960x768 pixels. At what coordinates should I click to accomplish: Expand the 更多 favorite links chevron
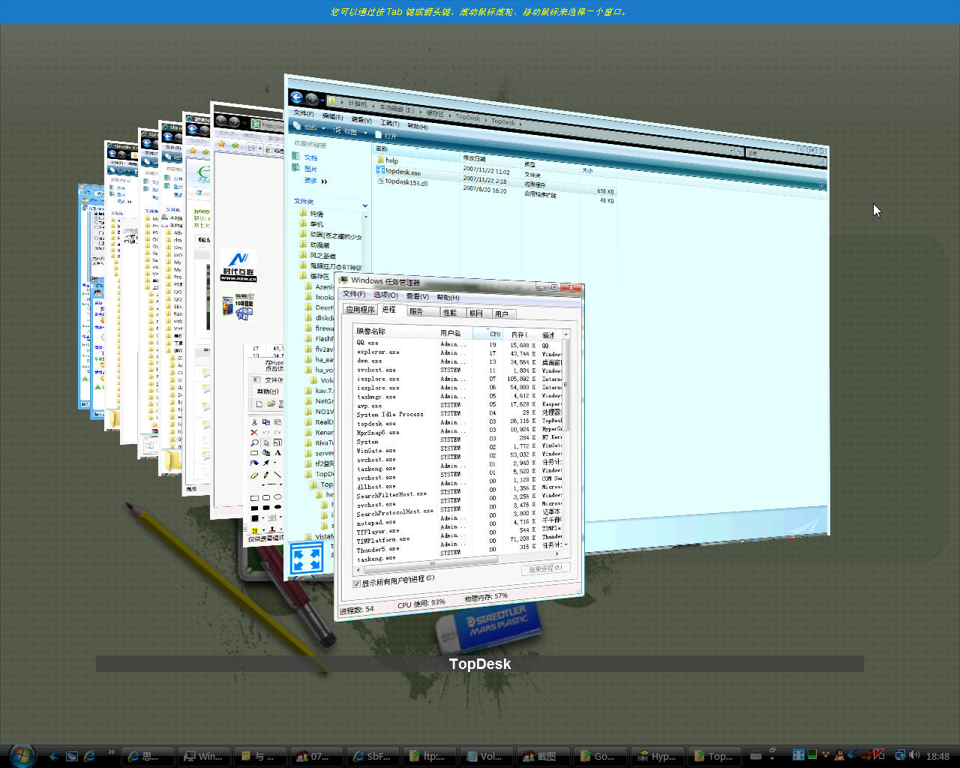324,181
